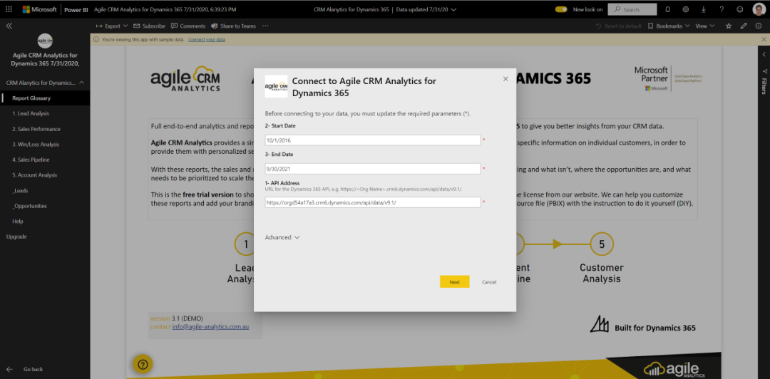Image resolution: width=770 pixels, height=379 pixels.
Task: Click the info@agile-analytics.com.au email link
Action: pos(210,326)
